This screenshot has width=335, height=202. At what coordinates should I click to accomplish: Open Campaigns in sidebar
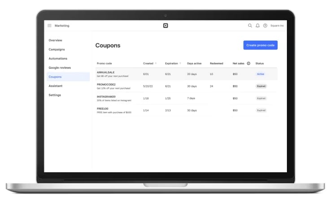tap(57, 49)
